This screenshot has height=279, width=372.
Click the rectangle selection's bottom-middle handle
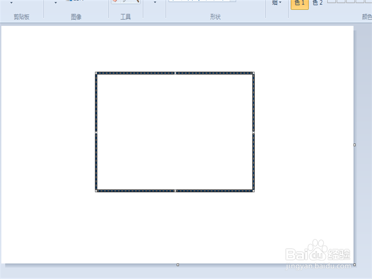[x=175, y=191]
